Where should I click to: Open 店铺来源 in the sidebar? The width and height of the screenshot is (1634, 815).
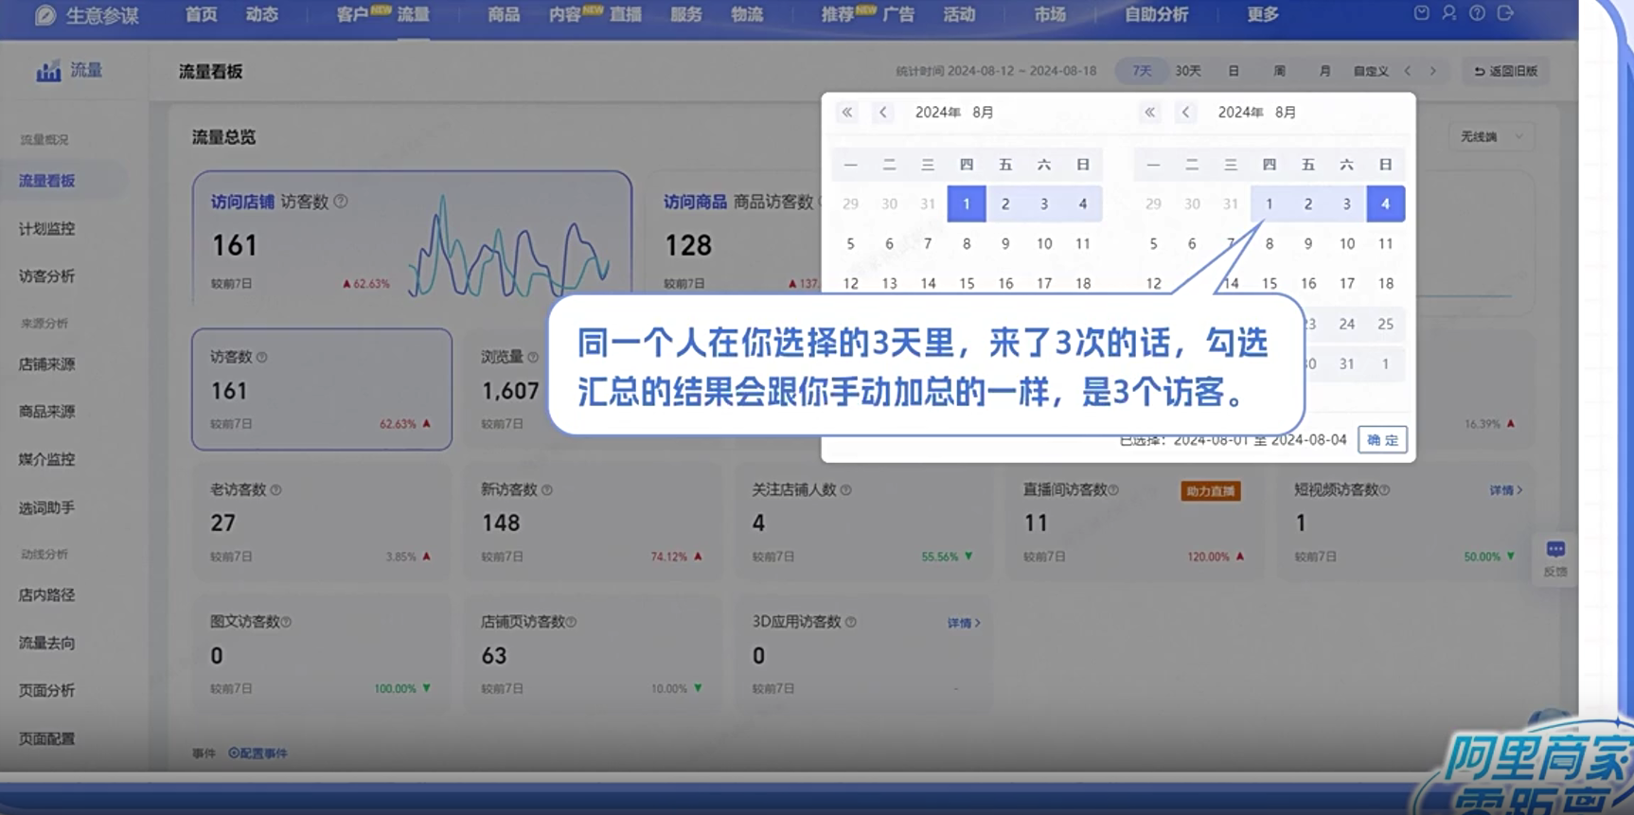pos(46,364)
